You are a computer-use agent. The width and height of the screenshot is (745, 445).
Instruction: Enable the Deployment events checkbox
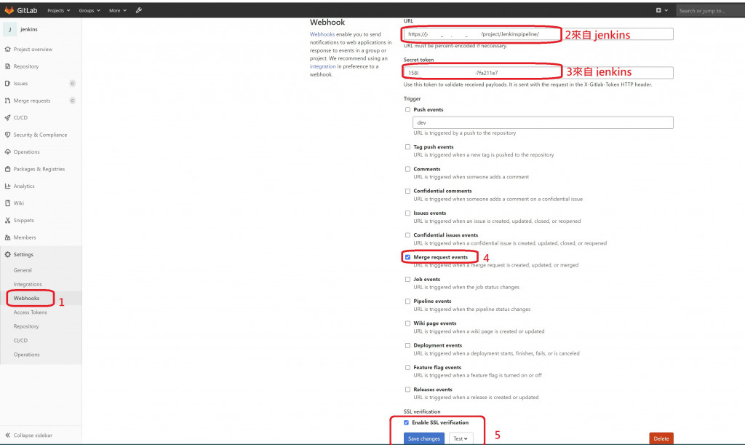tap(407, 345)
